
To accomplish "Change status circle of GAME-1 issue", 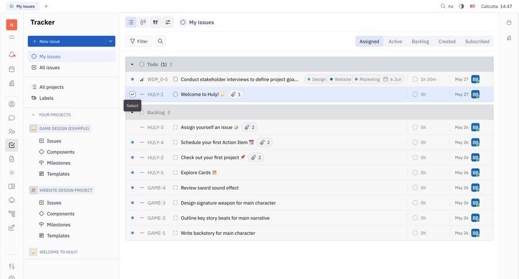I will click(175, 233).
